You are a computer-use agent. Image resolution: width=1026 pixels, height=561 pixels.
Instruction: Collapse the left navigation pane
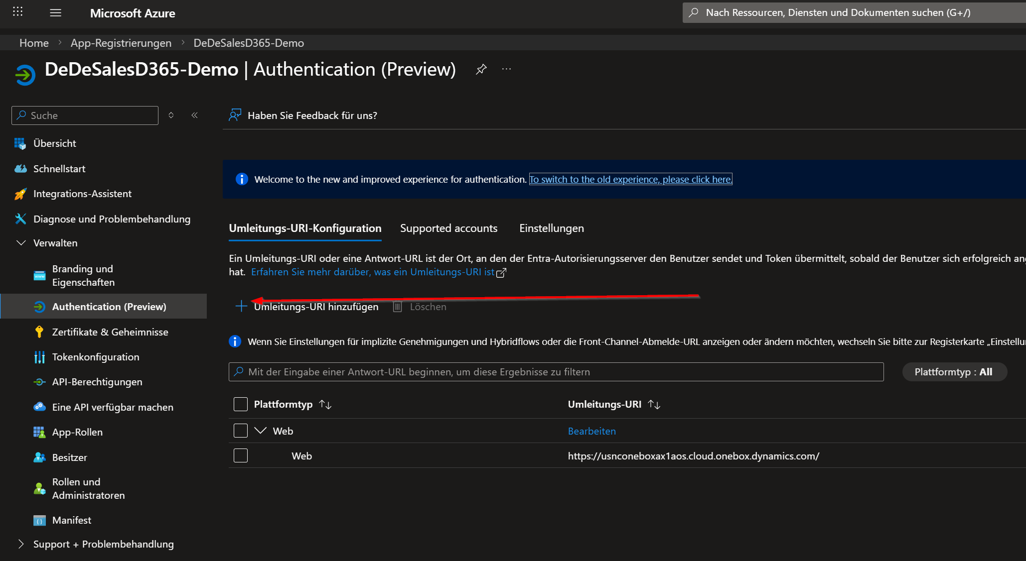(x=195, y=115)
